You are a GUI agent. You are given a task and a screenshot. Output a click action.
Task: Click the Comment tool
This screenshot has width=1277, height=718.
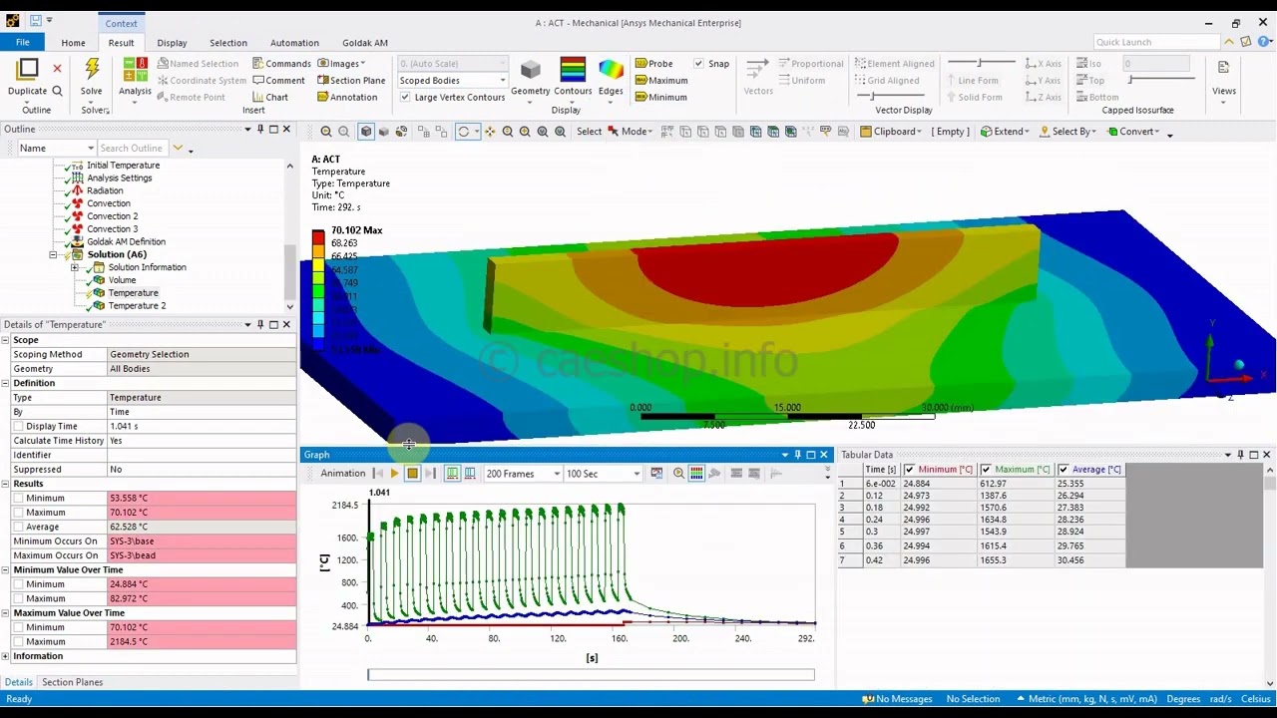277,80
